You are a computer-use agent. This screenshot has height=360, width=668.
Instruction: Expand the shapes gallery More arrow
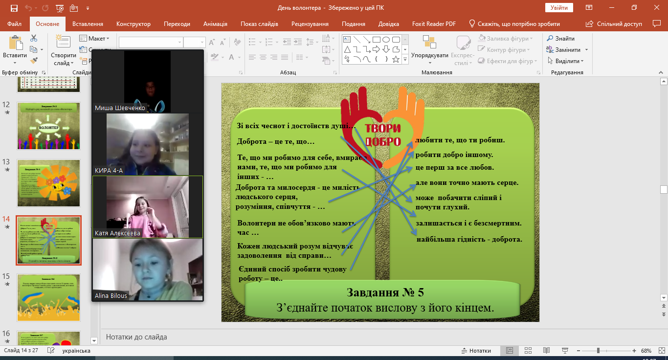405,60
